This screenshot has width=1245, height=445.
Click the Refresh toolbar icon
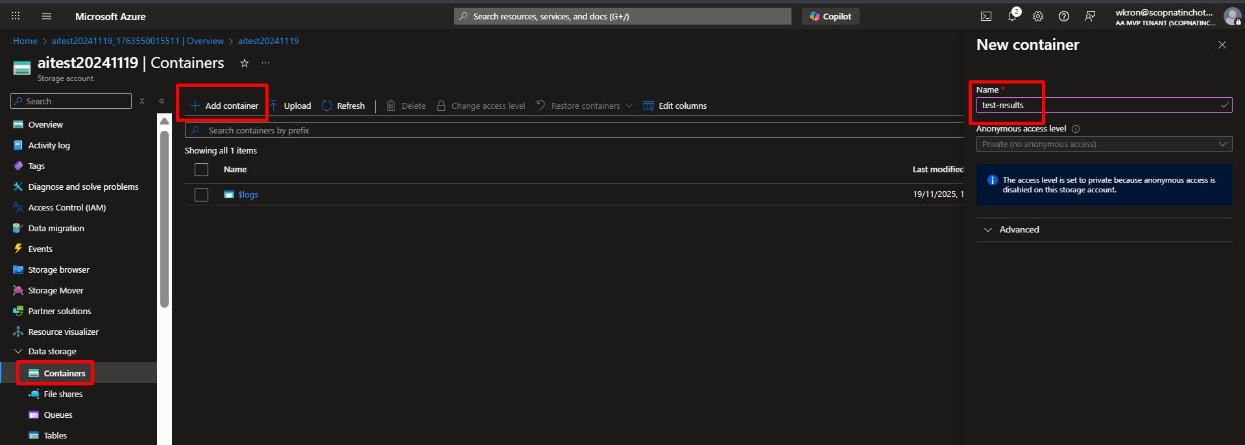click(x=343, y=106)
